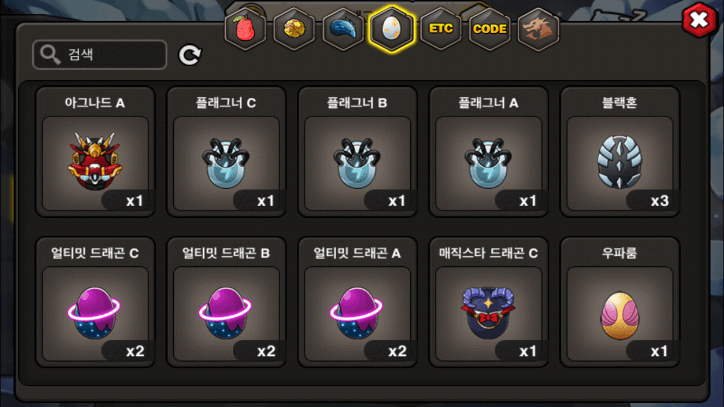Select the 얼티밋 드래곤 C egg
This screenshot has height=407, width=724.
[96, 302]
